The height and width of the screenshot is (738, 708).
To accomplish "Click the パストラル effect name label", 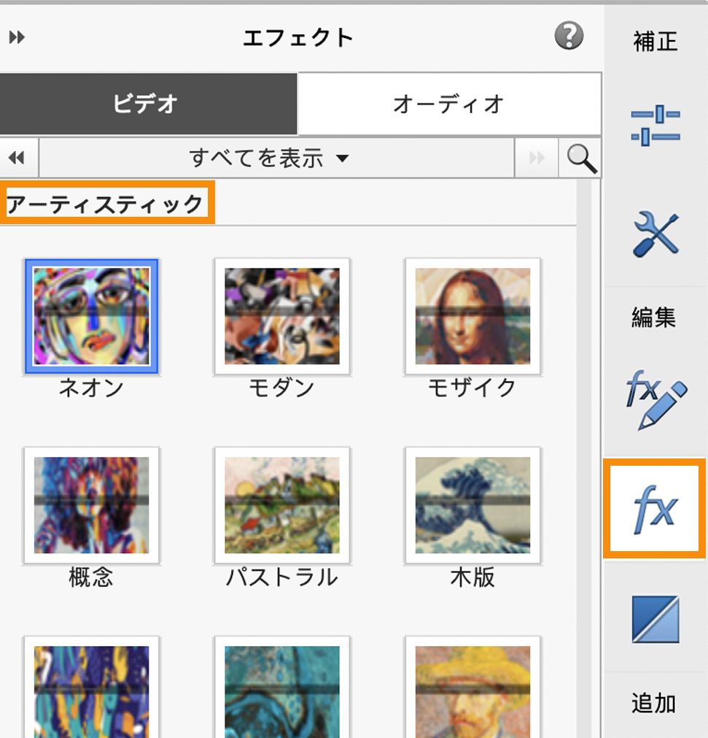I will click(281, 577).
